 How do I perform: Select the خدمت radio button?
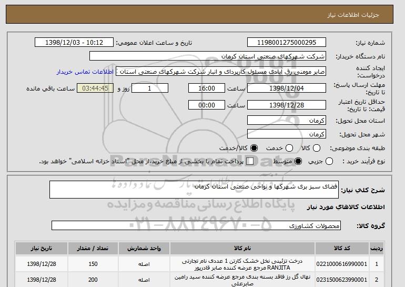point(289,148)
